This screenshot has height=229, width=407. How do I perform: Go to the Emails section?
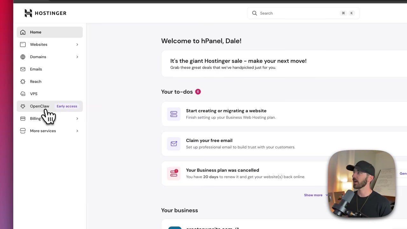point(50,69)
